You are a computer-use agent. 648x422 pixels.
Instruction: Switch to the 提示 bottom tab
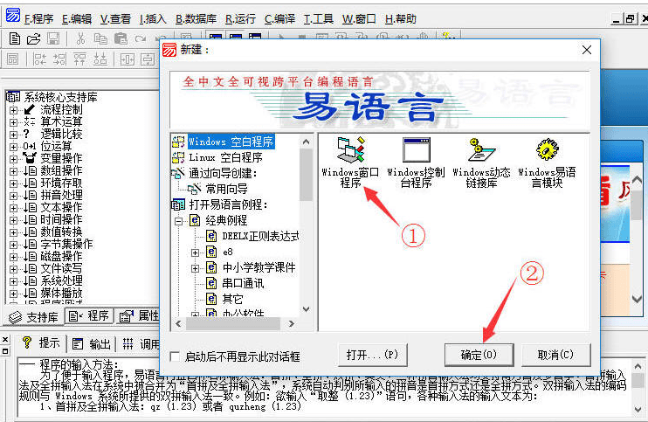pyautogui.click(x=41, y=342)
